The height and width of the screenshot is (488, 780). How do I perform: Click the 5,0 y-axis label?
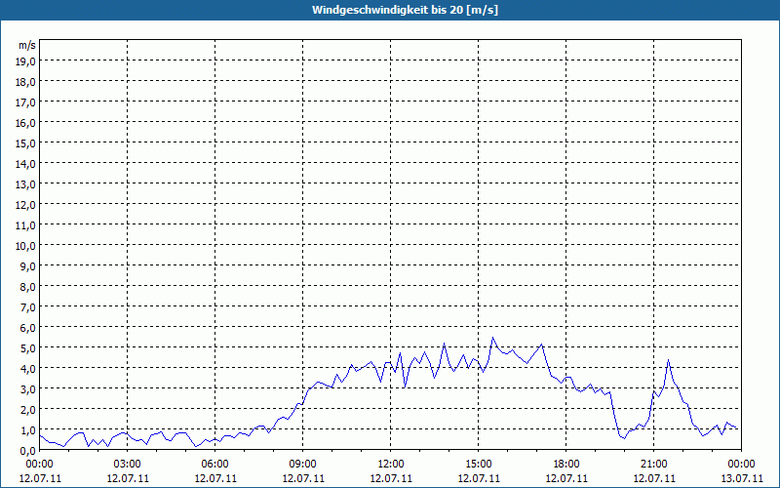(28, 348)
